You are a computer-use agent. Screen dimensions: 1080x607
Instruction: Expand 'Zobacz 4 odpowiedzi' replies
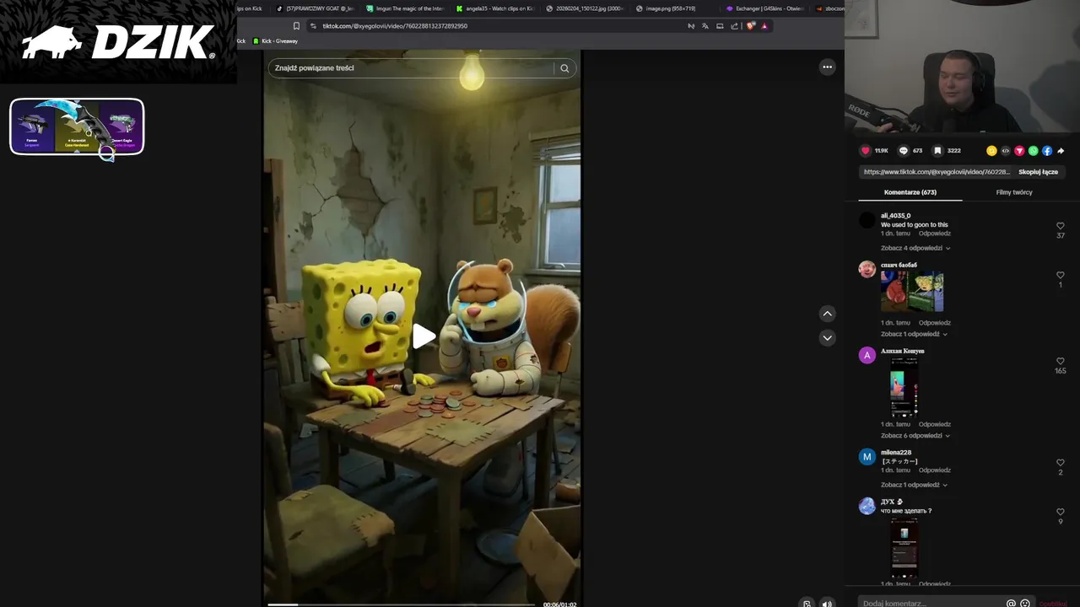pos(915,248)
